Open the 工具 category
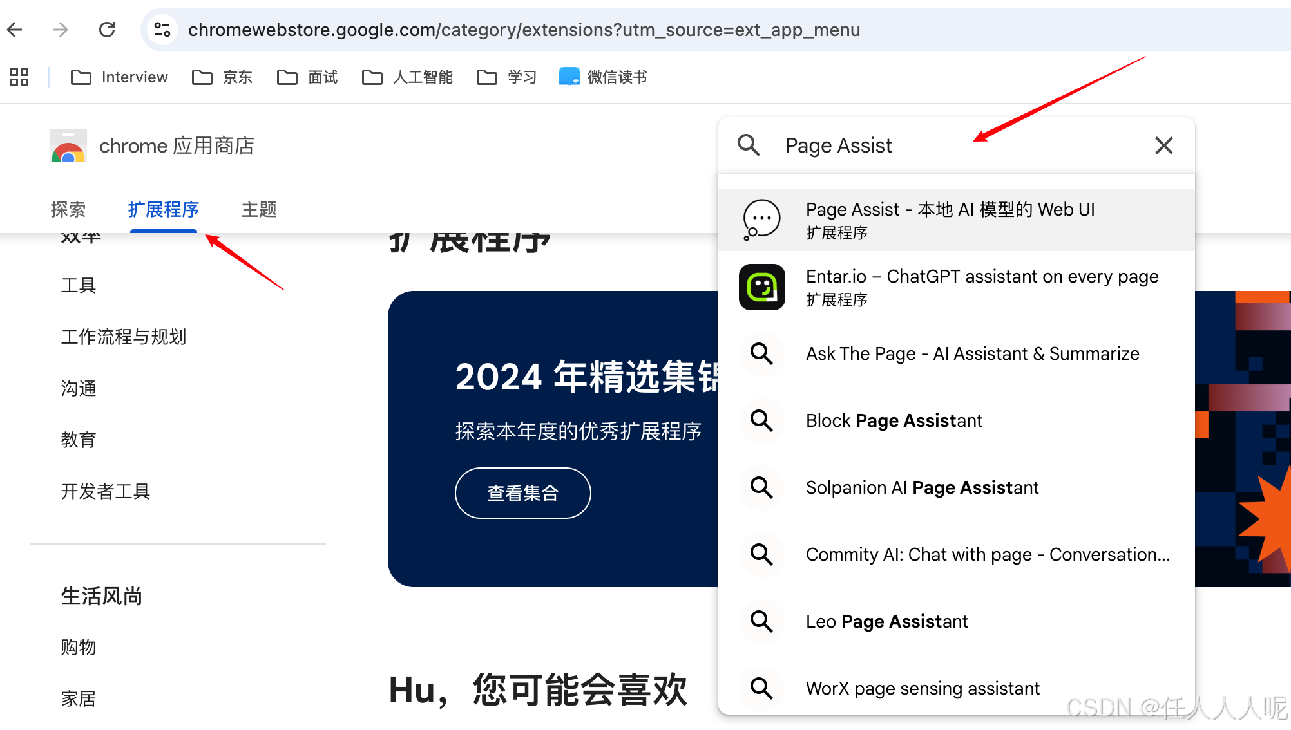 click(x=79, y=285)
